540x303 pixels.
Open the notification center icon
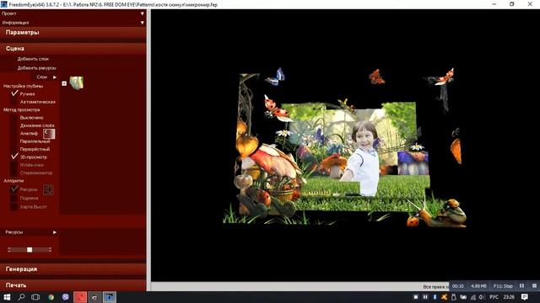[525, 297]
